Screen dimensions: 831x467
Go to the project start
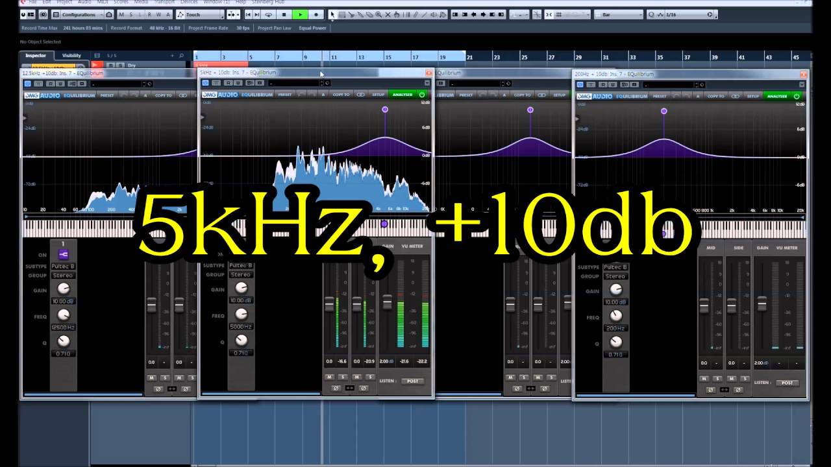pos(248,14)
